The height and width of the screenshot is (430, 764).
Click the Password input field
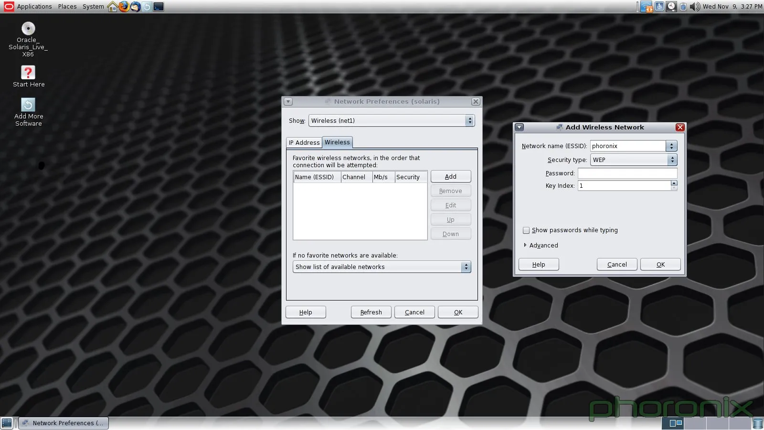point(627,173)
